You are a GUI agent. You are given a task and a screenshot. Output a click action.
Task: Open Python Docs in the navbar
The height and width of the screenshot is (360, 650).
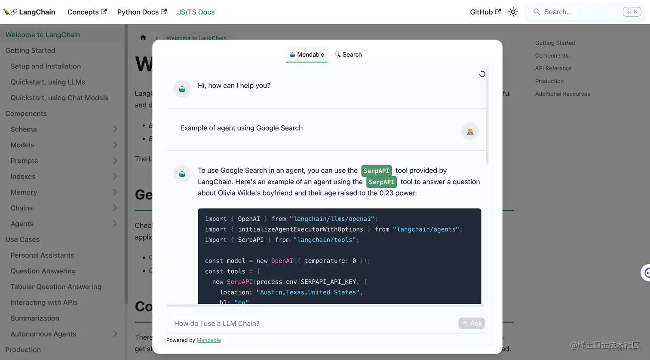pos(142,12)
